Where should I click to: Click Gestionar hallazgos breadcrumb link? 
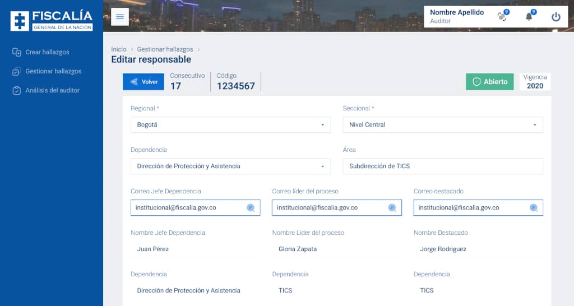(x=165, y=49)
